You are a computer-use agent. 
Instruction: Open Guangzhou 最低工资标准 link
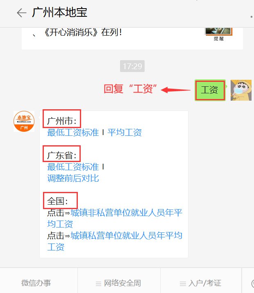pos(73,133)
